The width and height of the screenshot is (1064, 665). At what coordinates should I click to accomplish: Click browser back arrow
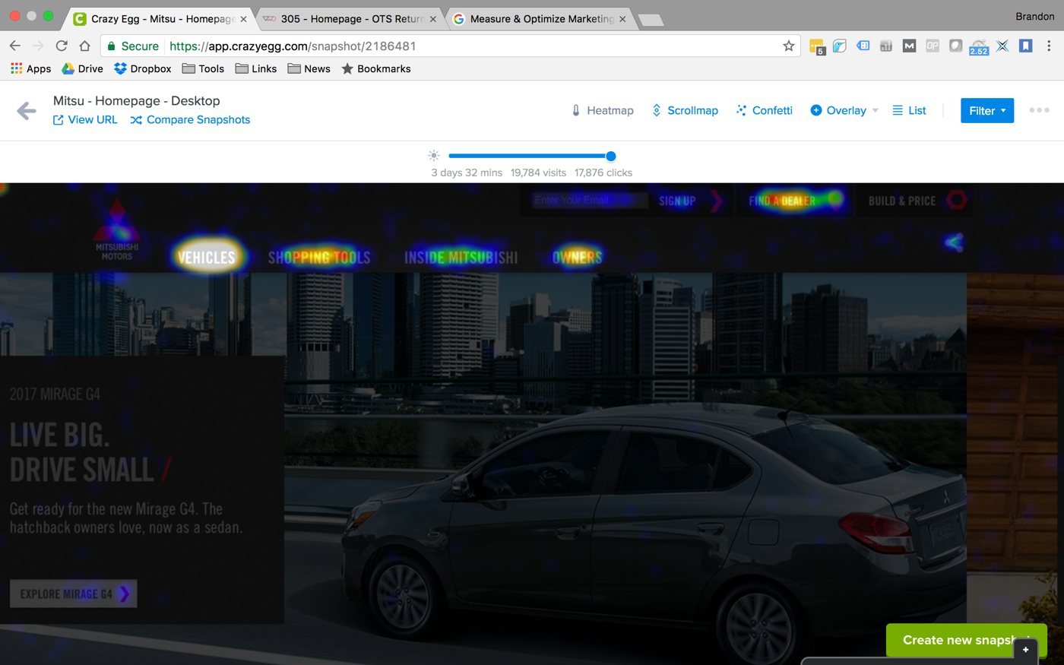click(14, 46)
